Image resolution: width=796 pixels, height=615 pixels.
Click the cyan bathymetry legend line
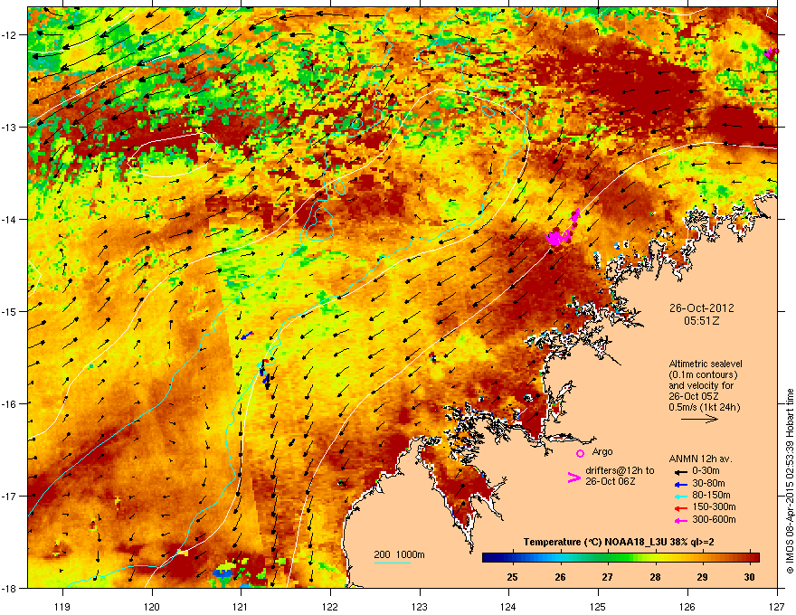click(x=393, y=563)
